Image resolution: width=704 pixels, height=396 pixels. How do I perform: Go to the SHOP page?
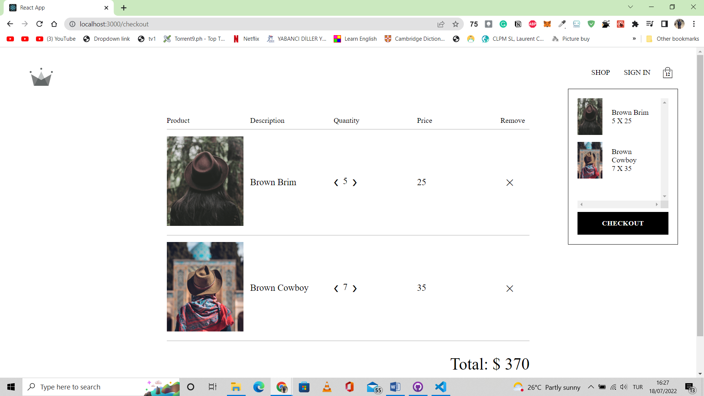tap(601, 73)
